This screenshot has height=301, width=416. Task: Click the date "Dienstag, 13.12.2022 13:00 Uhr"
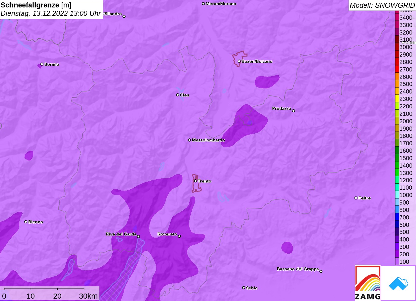51,13
